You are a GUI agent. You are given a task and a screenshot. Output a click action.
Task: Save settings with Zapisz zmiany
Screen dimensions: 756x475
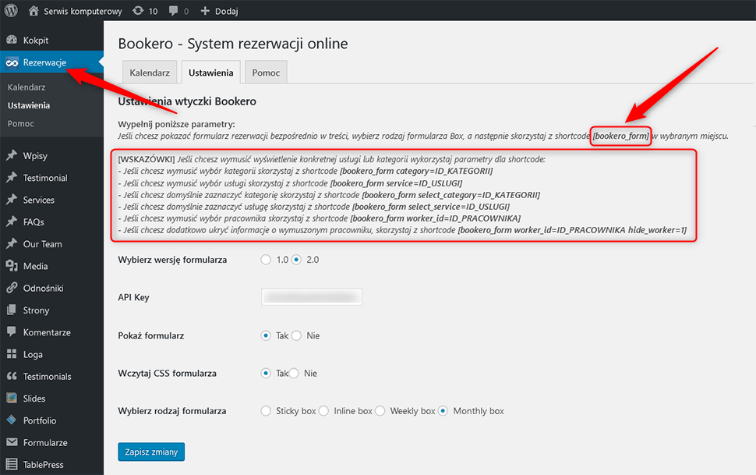151,452
